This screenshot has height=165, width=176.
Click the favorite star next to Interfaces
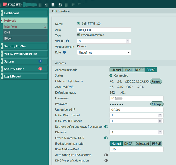[x=45, y=26]
